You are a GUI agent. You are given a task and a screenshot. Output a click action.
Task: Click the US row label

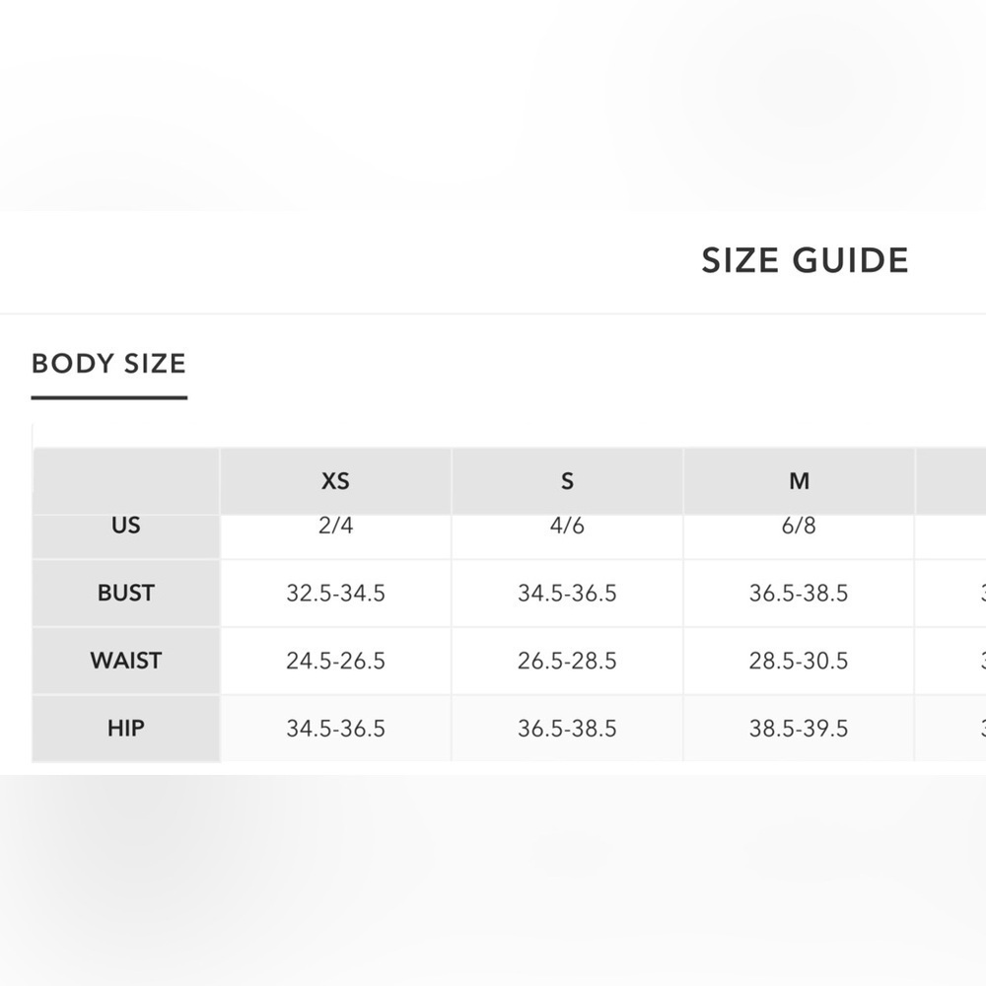click(x=126, y=526)
